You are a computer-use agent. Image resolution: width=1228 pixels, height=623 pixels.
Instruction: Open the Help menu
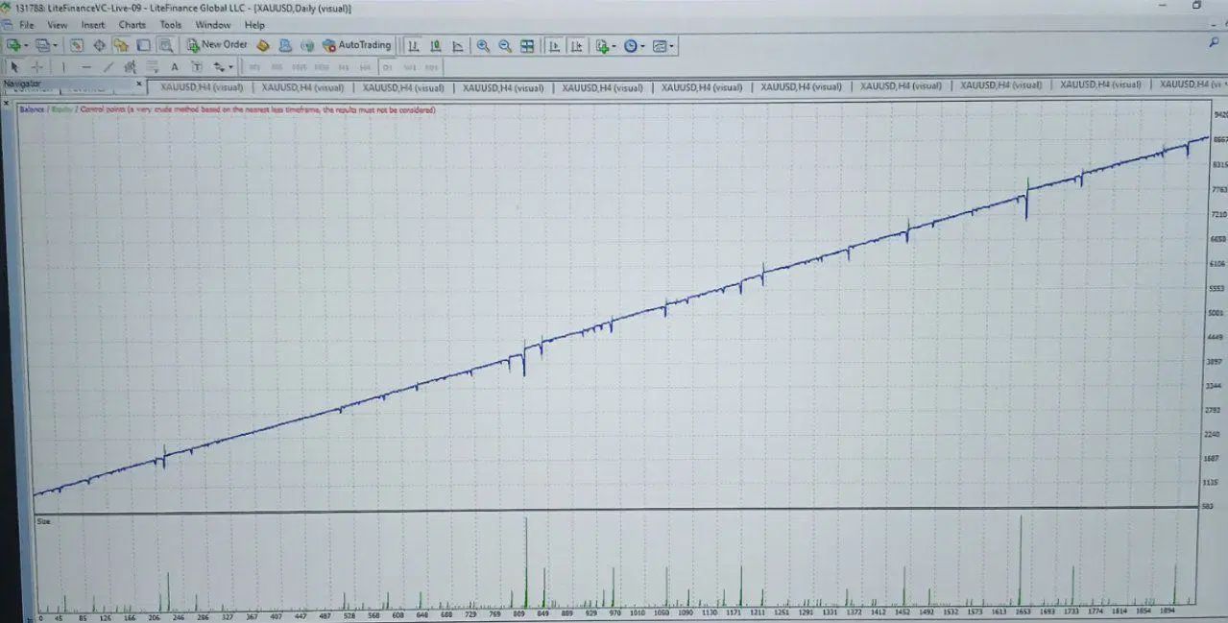click(x=254, y=25)
